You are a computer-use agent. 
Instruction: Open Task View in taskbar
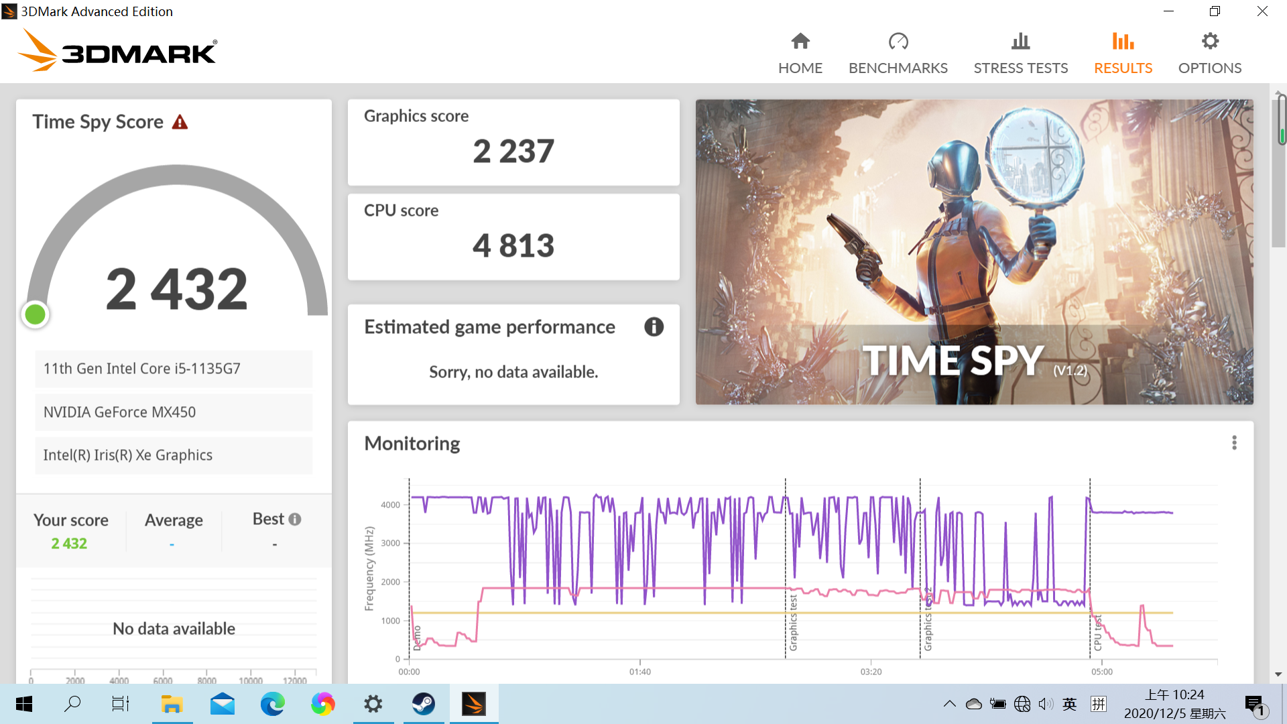pyautogui.click(x=121, y=704)
